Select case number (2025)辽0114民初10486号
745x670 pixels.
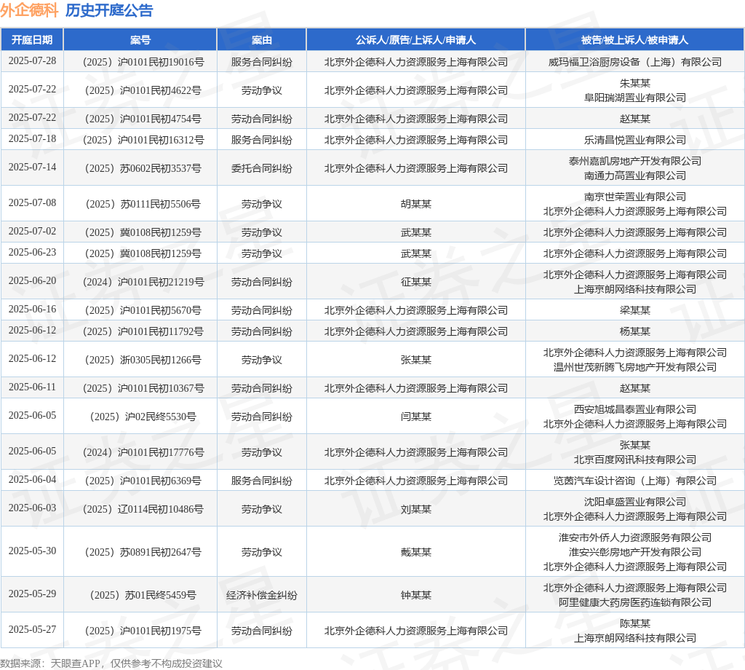(143, 509)
